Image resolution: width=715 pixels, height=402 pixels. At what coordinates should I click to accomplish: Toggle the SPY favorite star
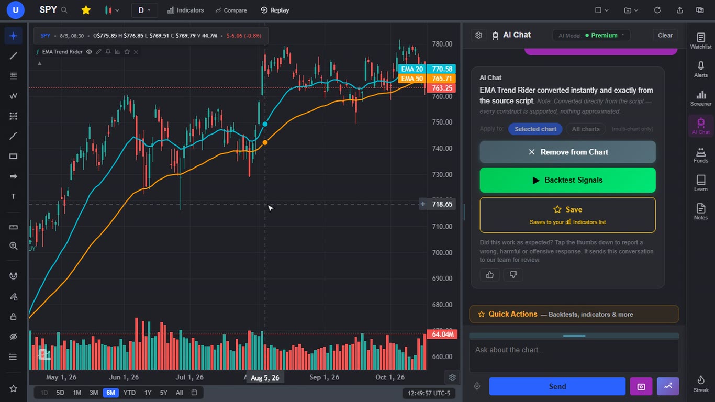pyautogui.click(x=86, y=10)
